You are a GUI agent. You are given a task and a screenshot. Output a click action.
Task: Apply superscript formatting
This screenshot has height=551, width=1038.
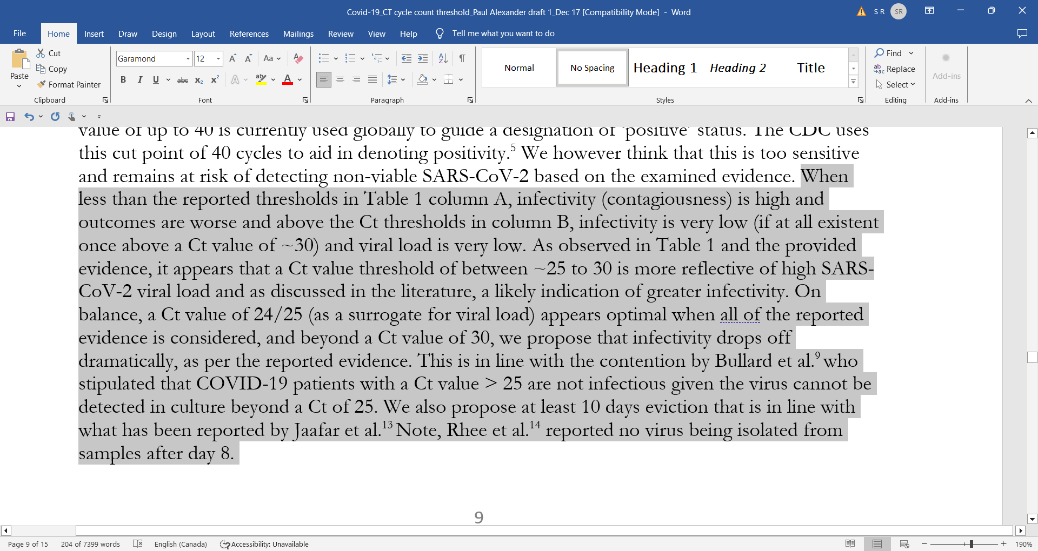click(215, 80)
